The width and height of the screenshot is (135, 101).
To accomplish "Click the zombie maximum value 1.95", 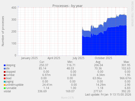I will coord(127,75).
